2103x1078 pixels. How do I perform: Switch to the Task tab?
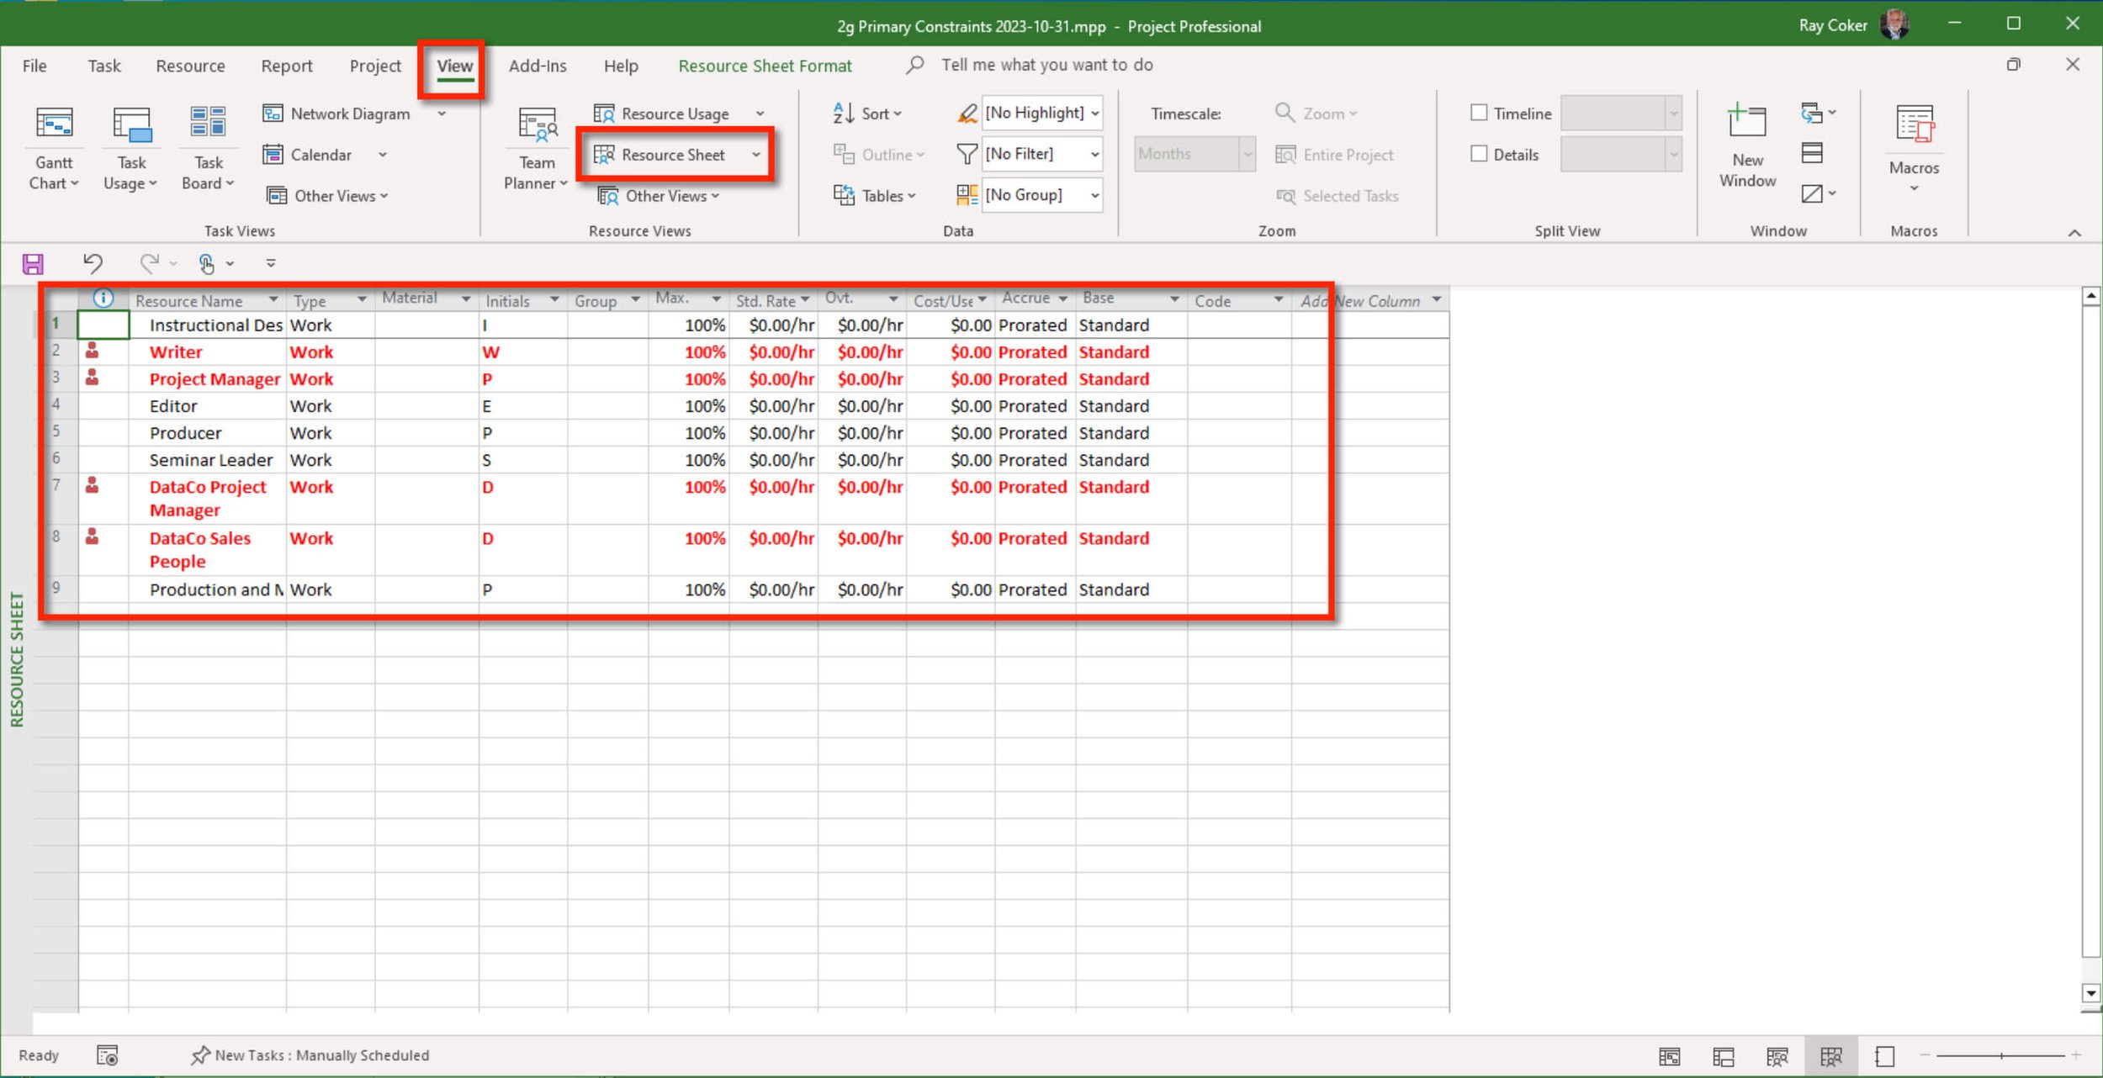104,66
